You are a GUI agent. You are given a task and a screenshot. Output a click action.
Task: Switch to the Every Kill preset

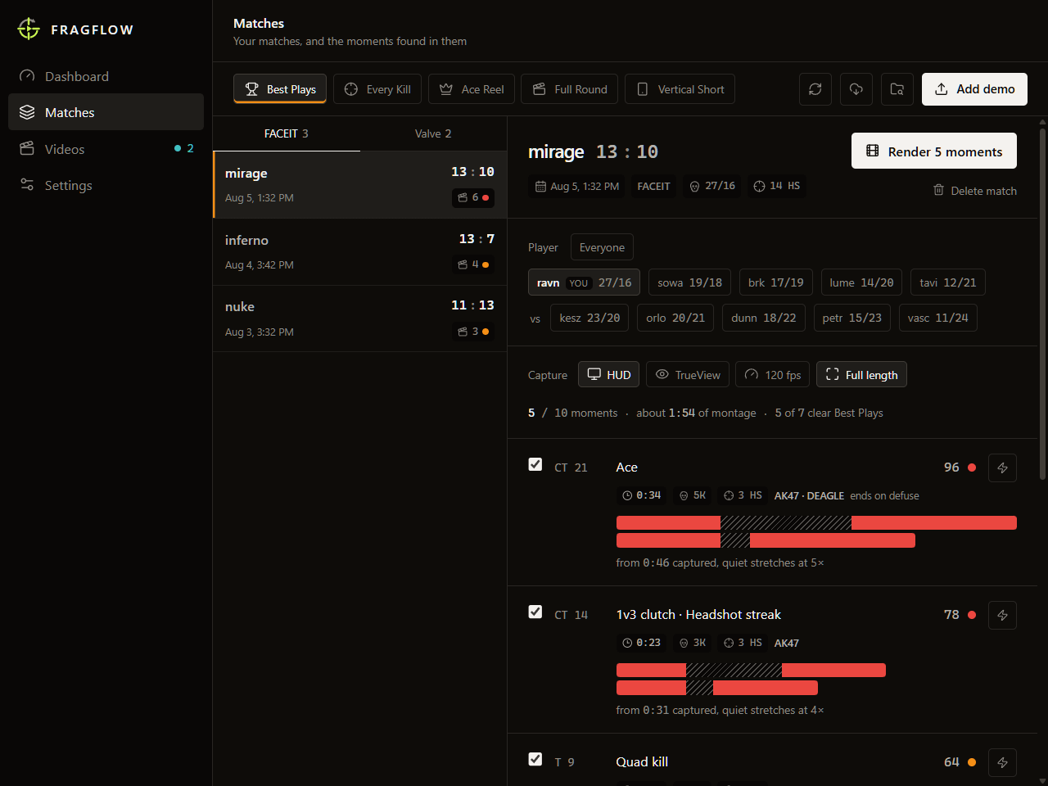point(377,89)
